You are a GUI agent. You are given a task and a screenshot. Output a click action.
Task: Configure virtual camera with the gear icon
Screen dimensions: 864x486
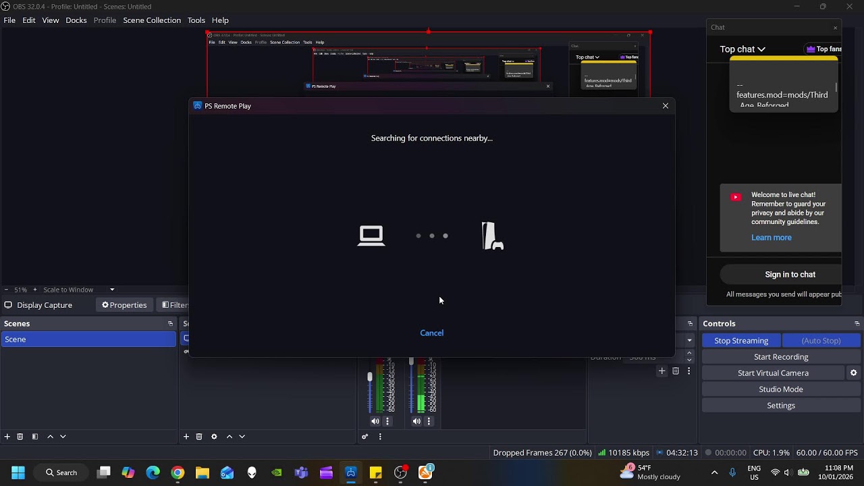(854, 373)
